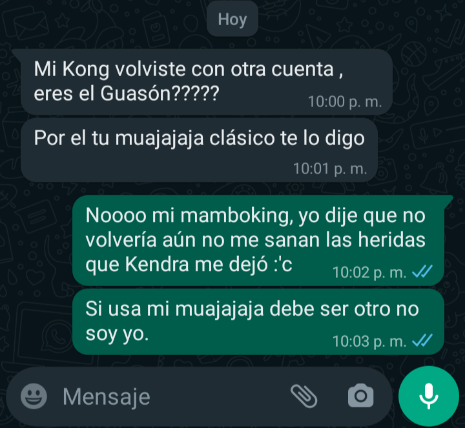Image resolution: width=465 pixels, height=428 pixels.
Task: Tap the green microphone voice button
Action: tap(429, 396)
